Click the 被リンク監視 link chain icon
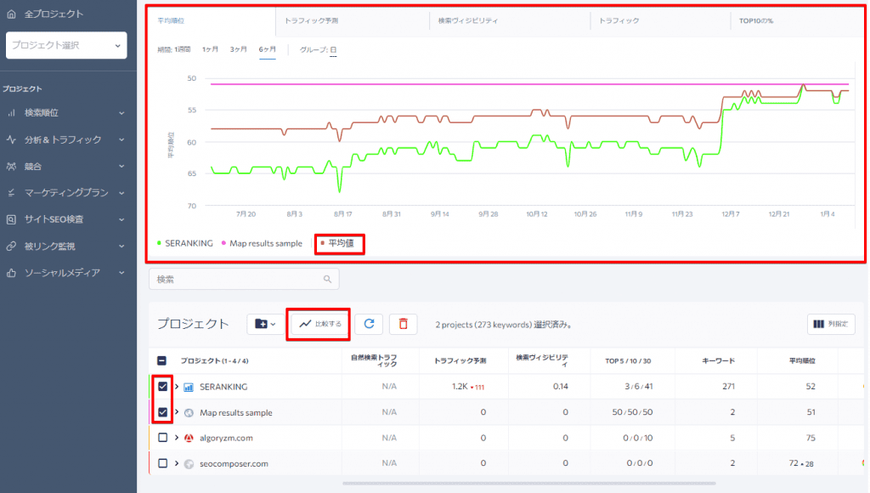 (11, 246)
